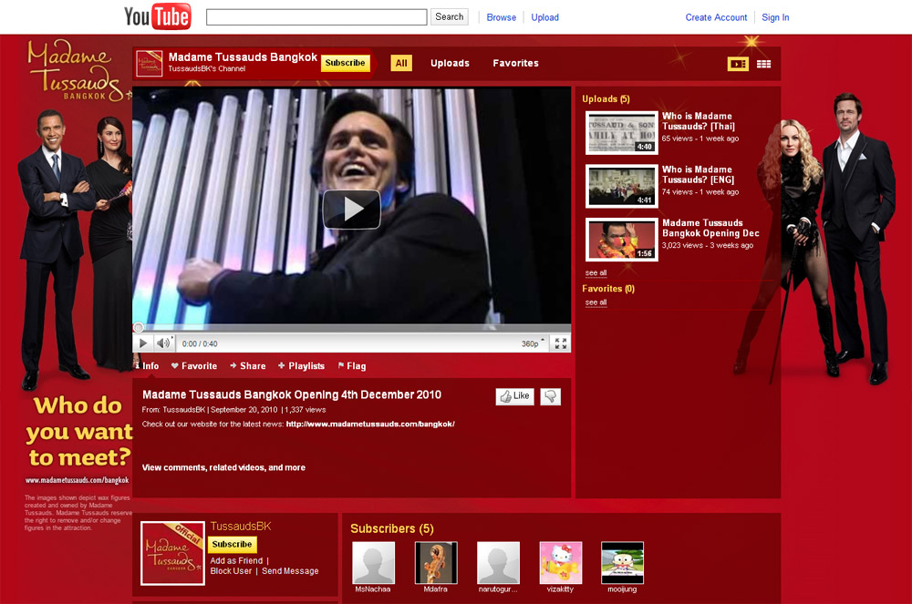Open the Share option

pyautogui.click(x=248, y=366)
